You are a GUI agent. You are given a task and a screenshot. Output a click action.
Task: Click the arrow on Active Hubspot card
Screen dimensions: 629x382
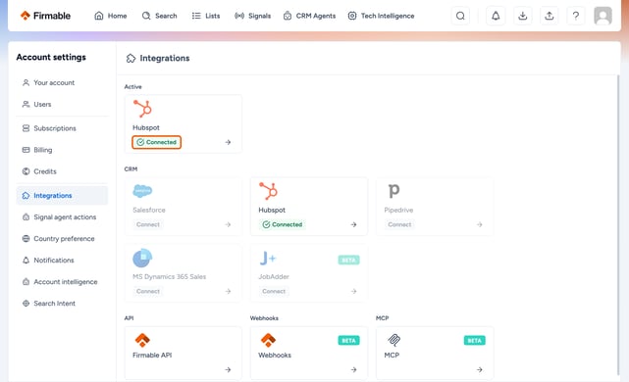(228, 142)
